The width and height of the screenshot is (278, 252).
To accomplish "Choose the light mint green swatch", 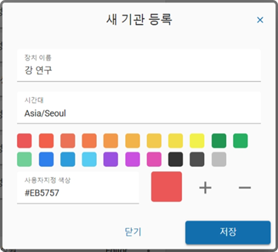I will click(25, 159).
